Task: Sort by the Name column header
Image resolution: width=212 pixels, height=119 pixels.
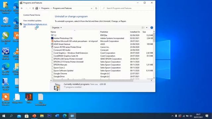Action: click(x=75, y=32)
